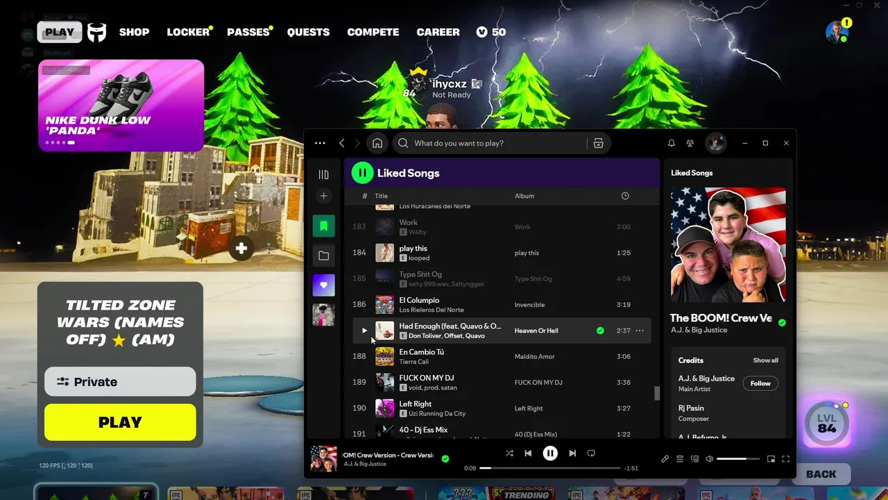888x500 pixels.
Task: Click the Spotify track list scrollbar thumb
Action: click(657, 394)
